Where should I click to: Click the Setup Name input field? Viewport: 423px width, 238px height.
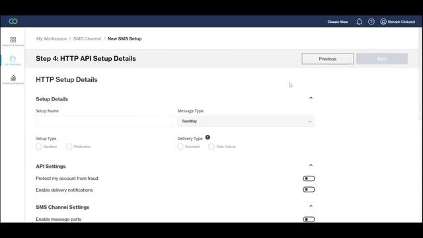(104, 121)
